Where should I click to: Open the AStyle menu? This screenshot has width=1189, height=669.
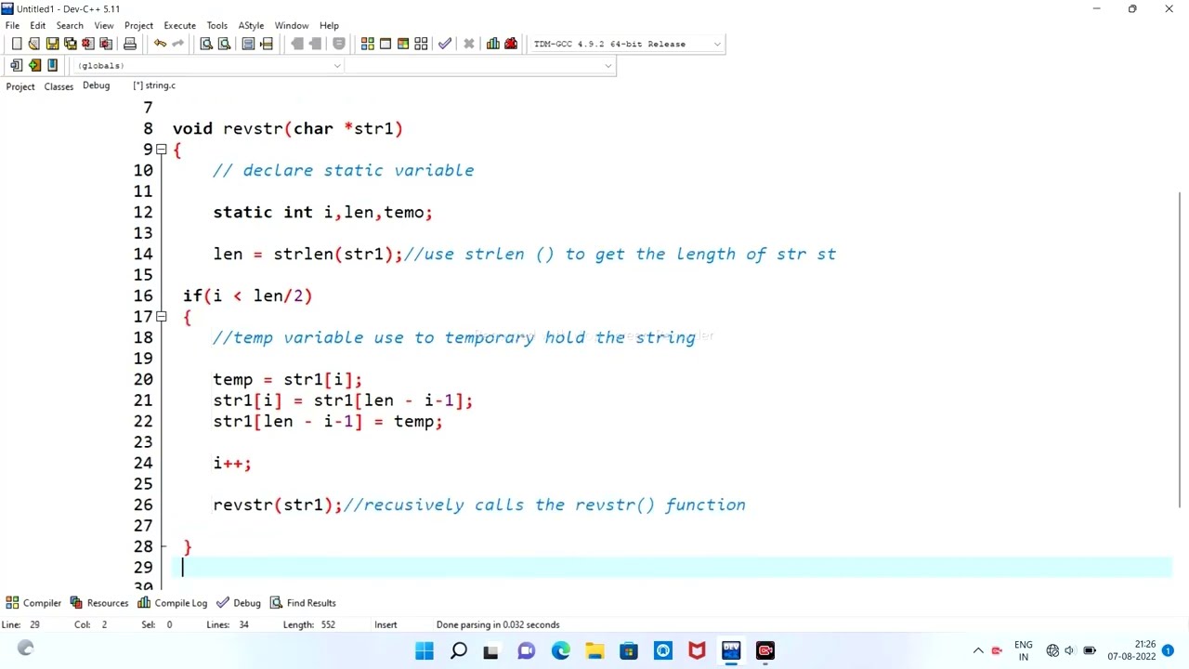pos(251,25)
